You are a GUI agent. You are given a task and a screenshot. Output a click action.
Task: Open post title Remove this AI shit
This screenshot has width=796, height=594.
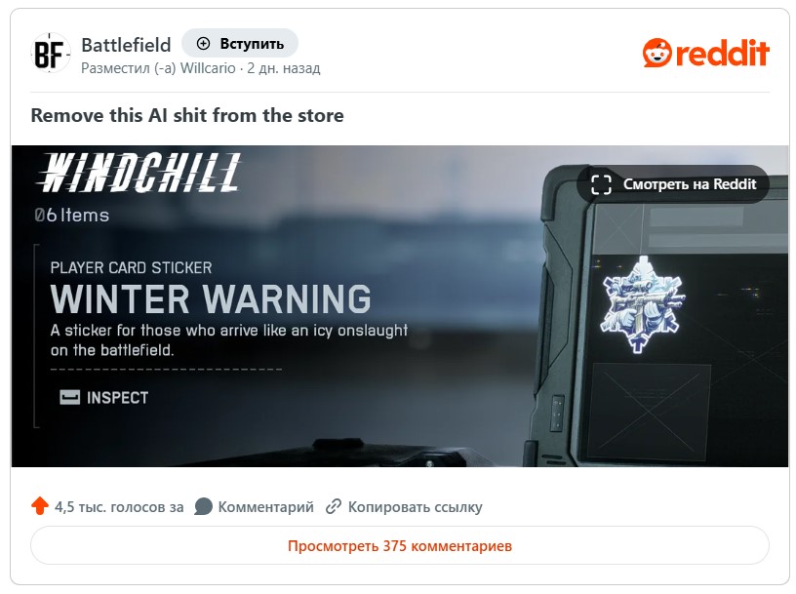187,115
